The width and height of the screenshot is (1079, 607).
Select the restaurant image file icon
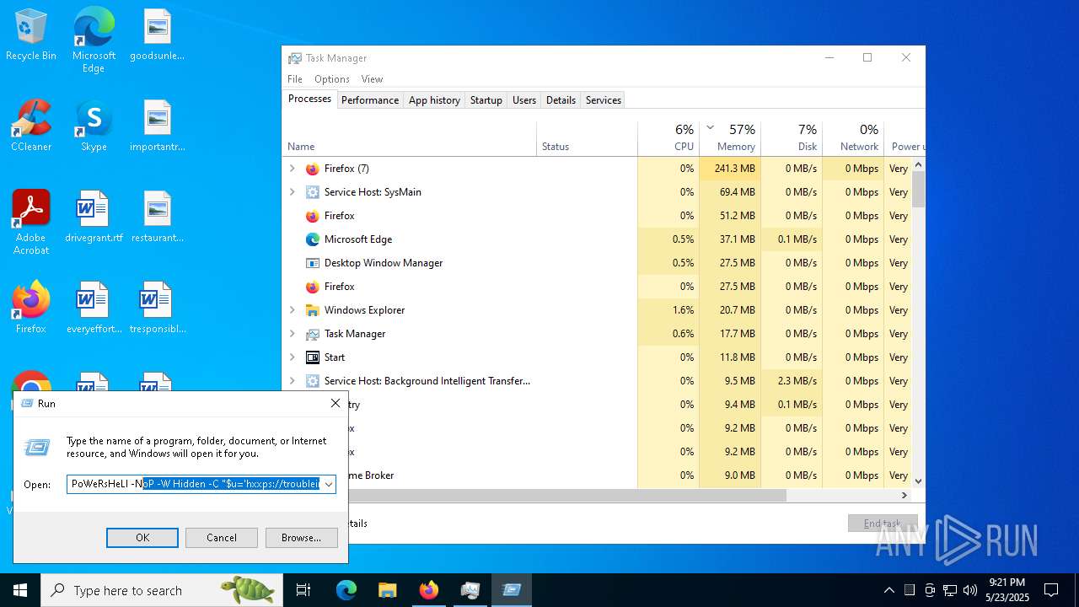(157, 218)
